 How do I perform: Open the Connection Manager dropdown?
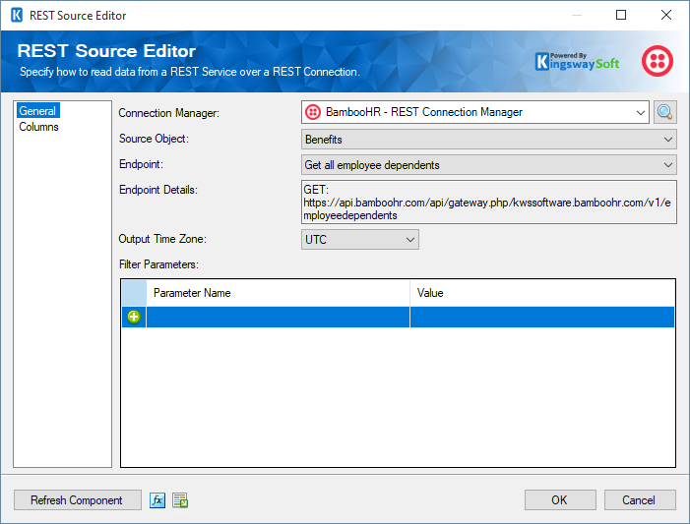tap(475, 112)
